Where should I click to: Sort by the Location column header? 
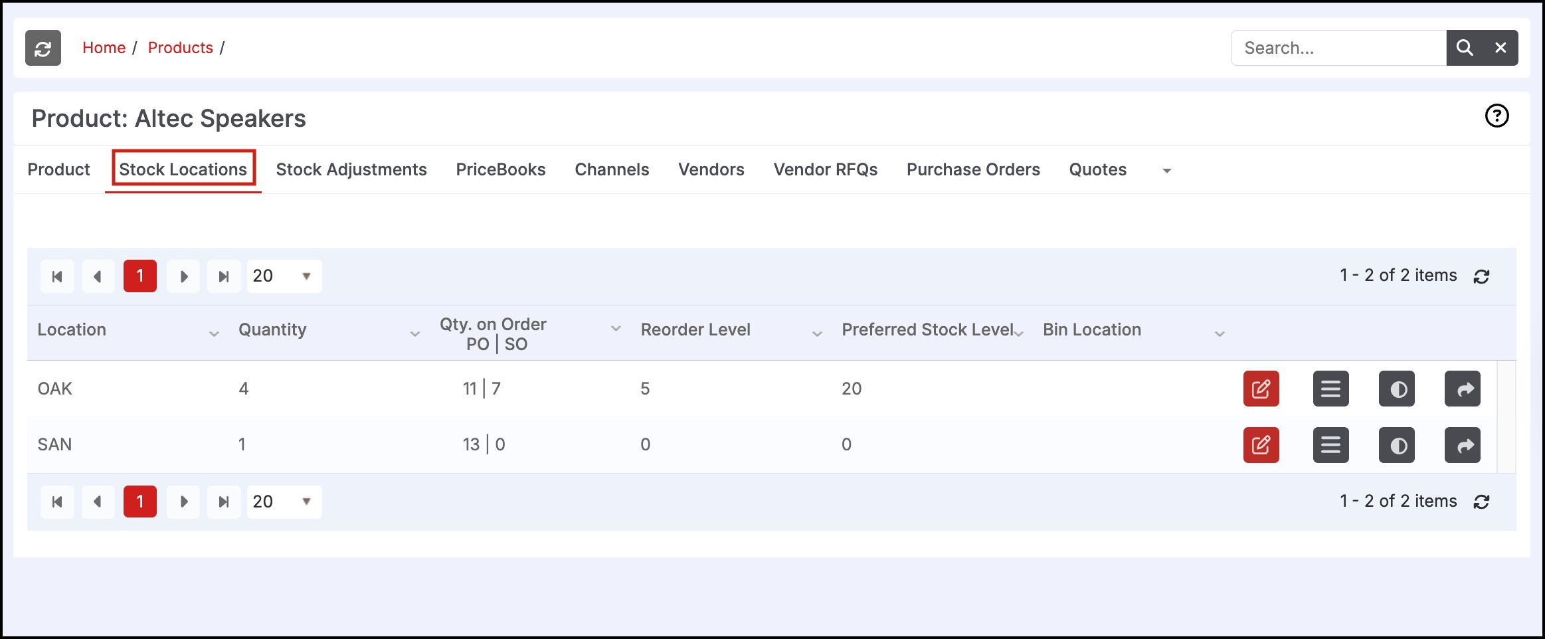click(72, 329)
